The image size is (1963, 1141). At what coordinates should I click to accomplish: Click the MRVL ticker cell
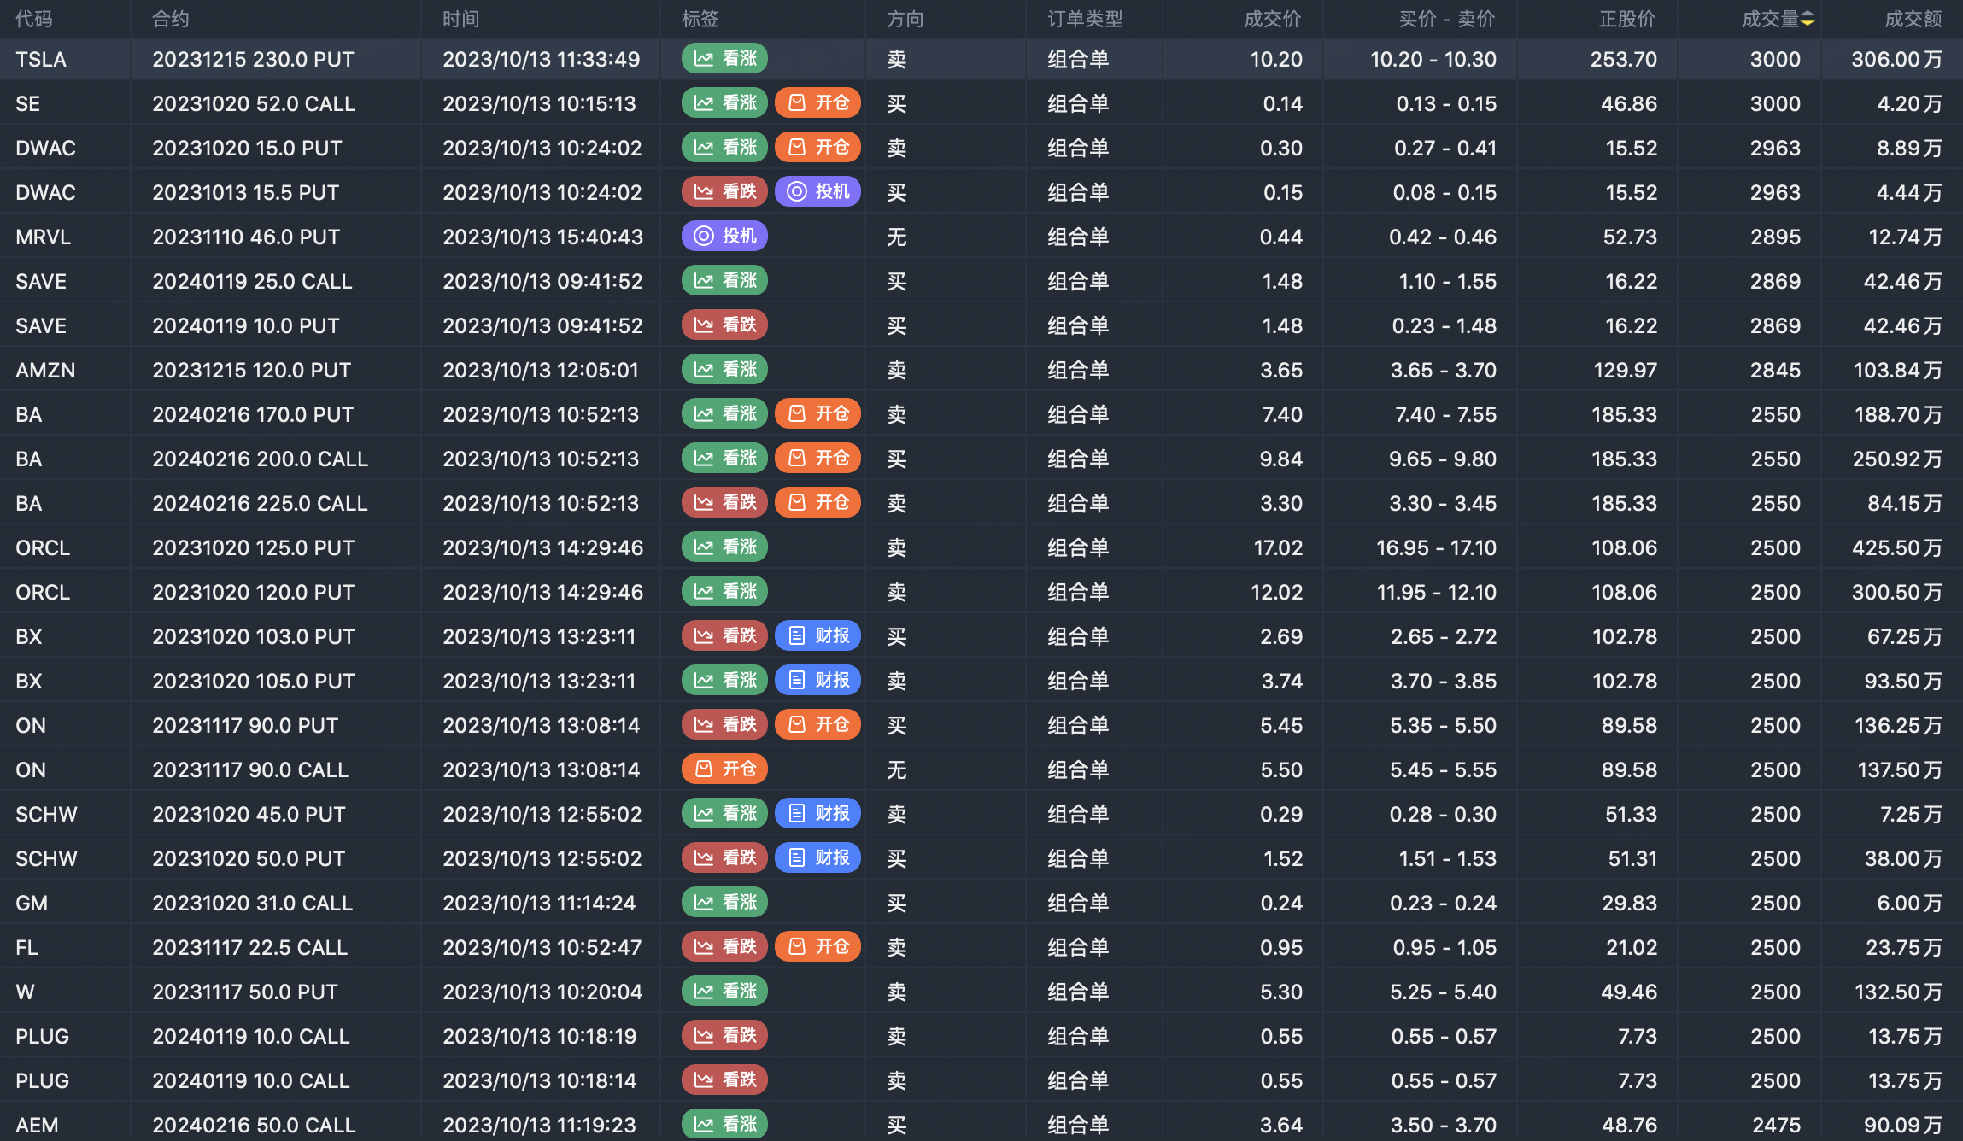pyautogui.click(x=43, y=237)
